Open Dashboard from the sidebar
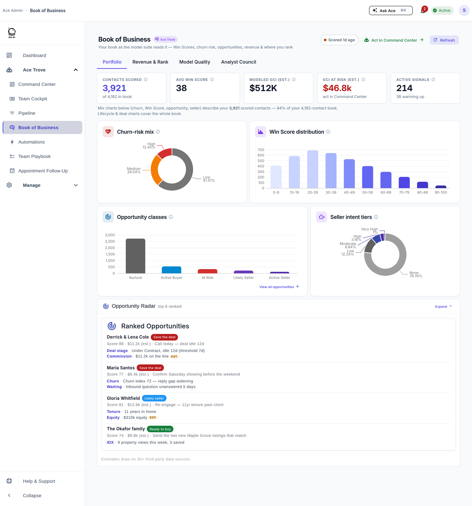 (x=43, y=55)
